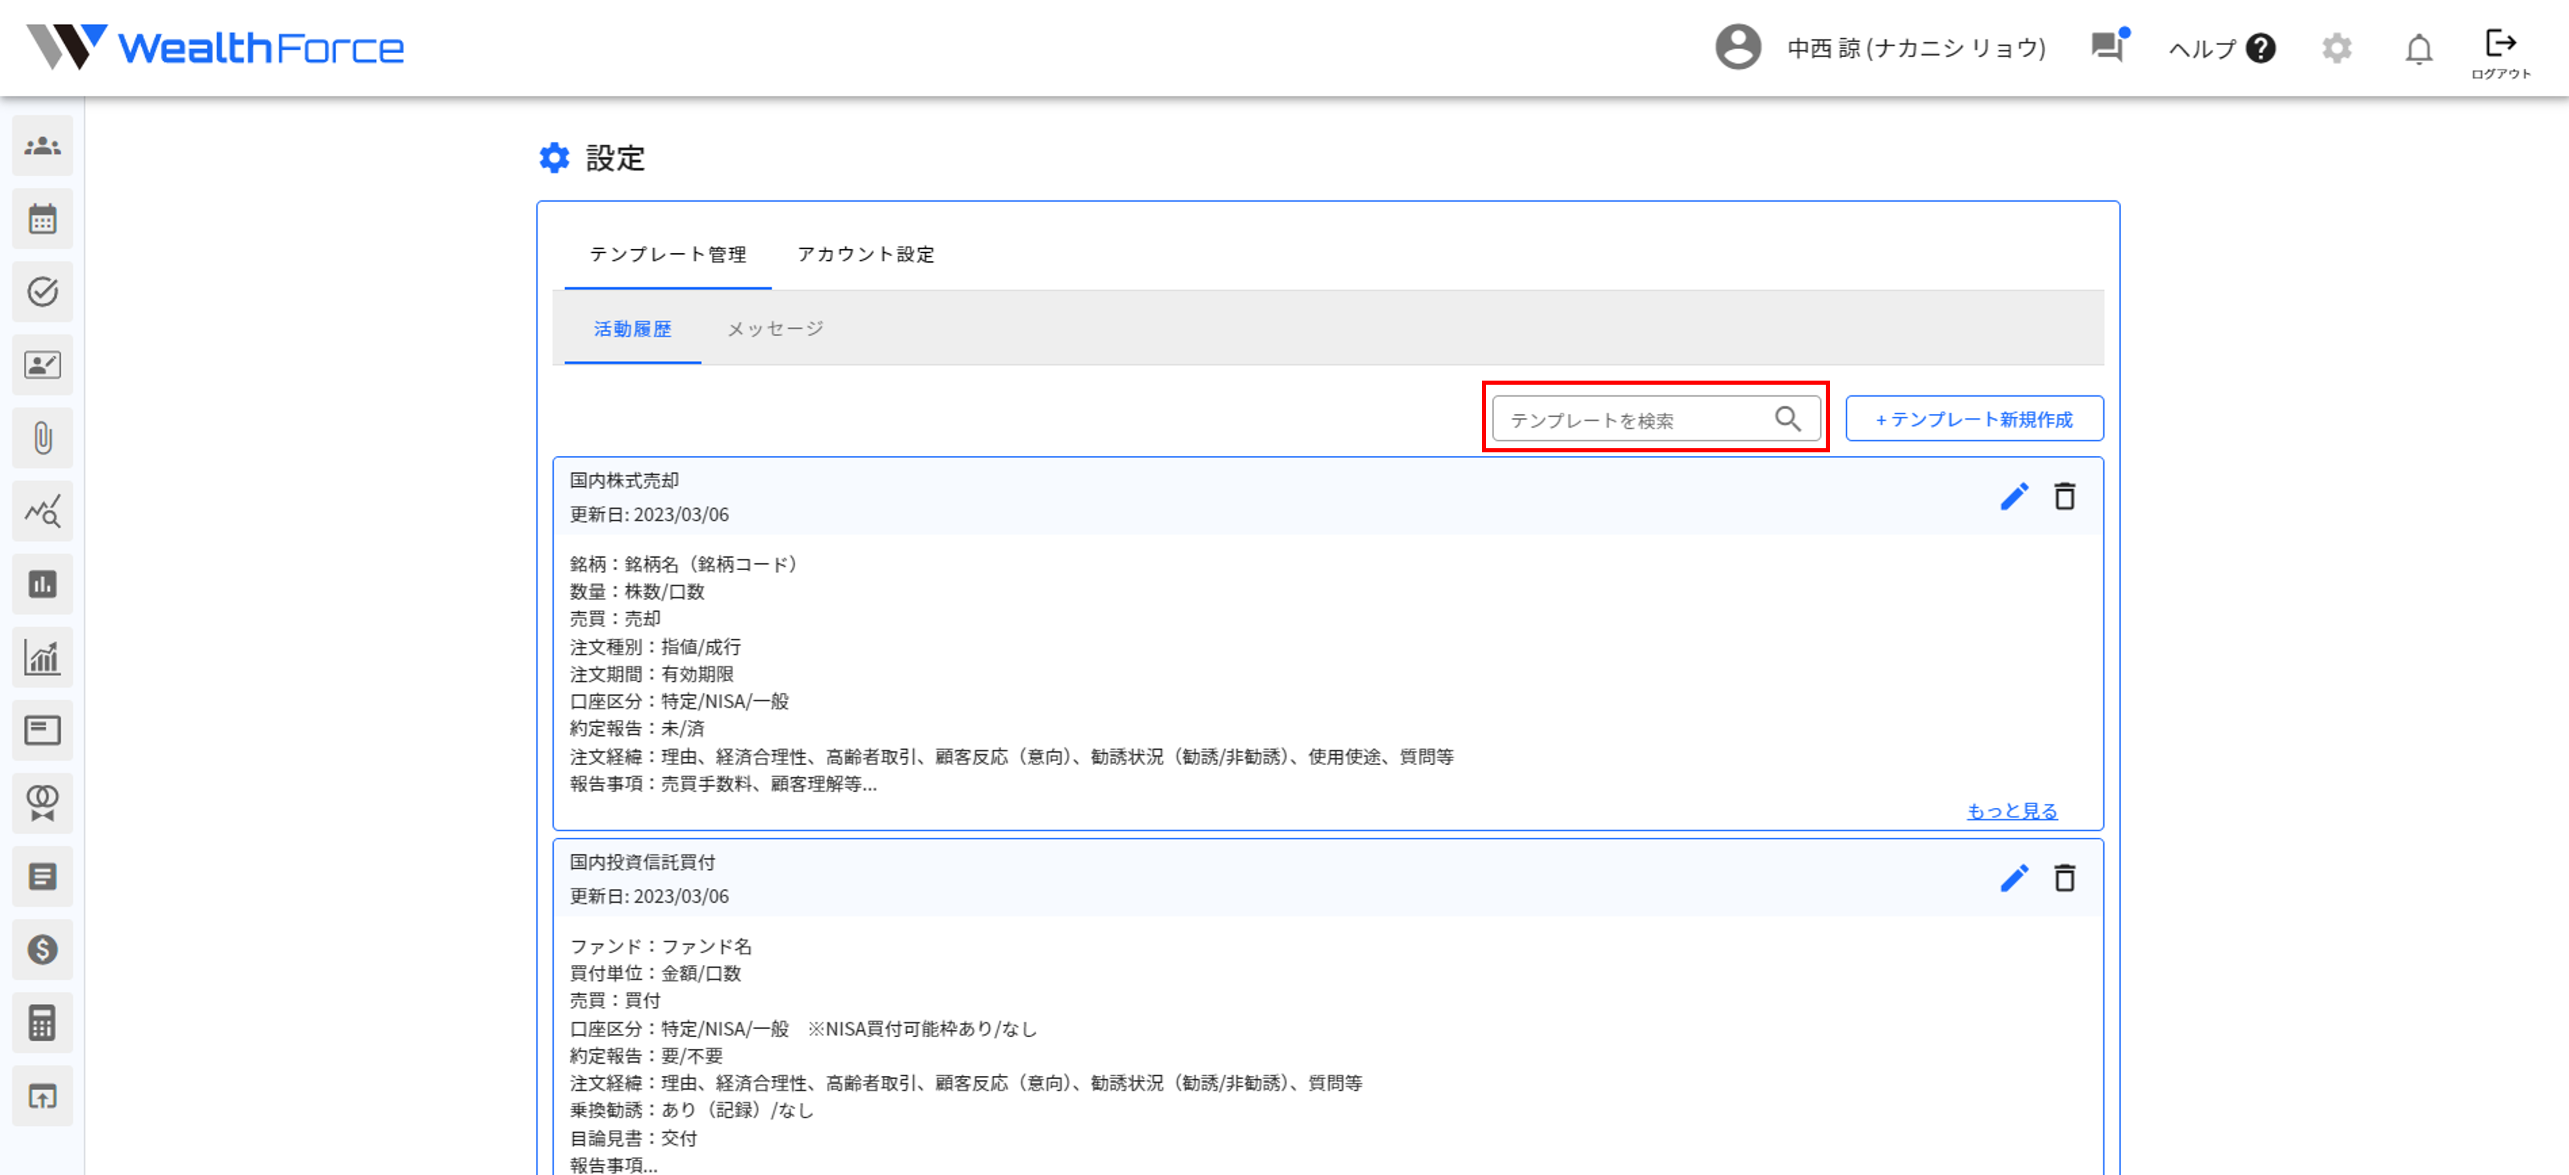The height and width of the screenshot is (1175, 2569).
Task: Delete the 国内投資信託買付 template via trash icon
Action: coord(2065,878)
